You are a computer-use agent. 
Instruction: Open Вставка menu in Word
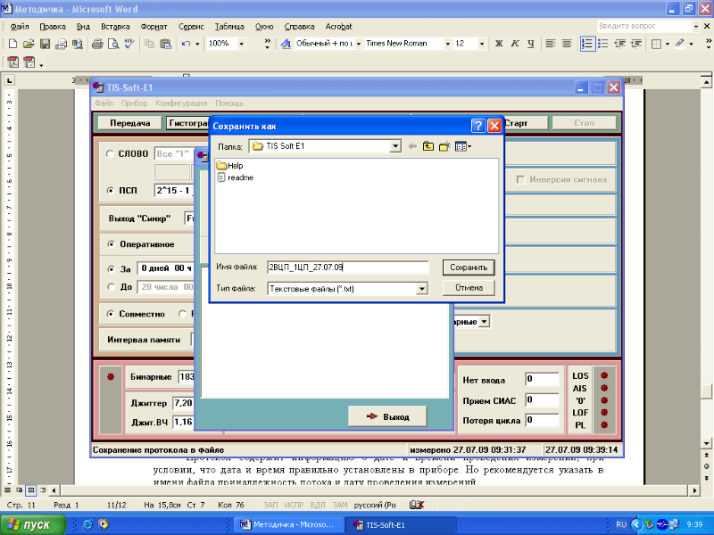tap(115, 27)
